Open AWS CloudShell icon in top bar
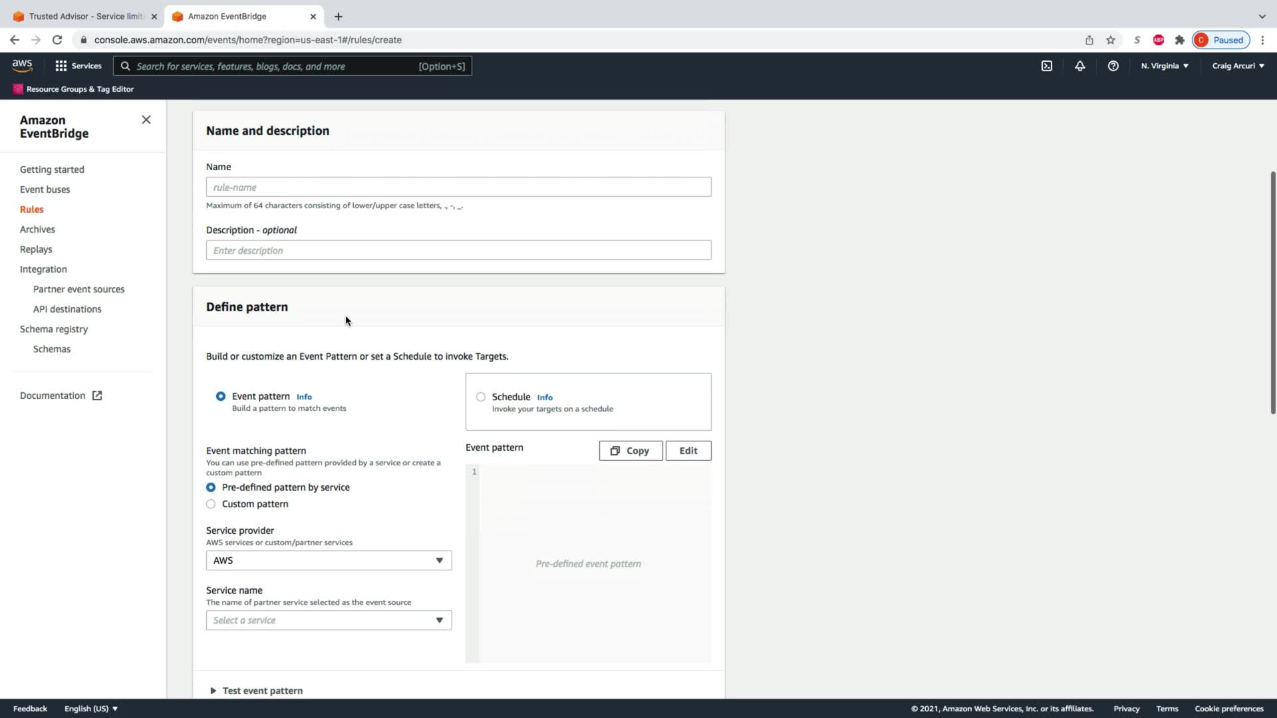The width and height of the screenshot is (1277, 718). coord(1046,66)
